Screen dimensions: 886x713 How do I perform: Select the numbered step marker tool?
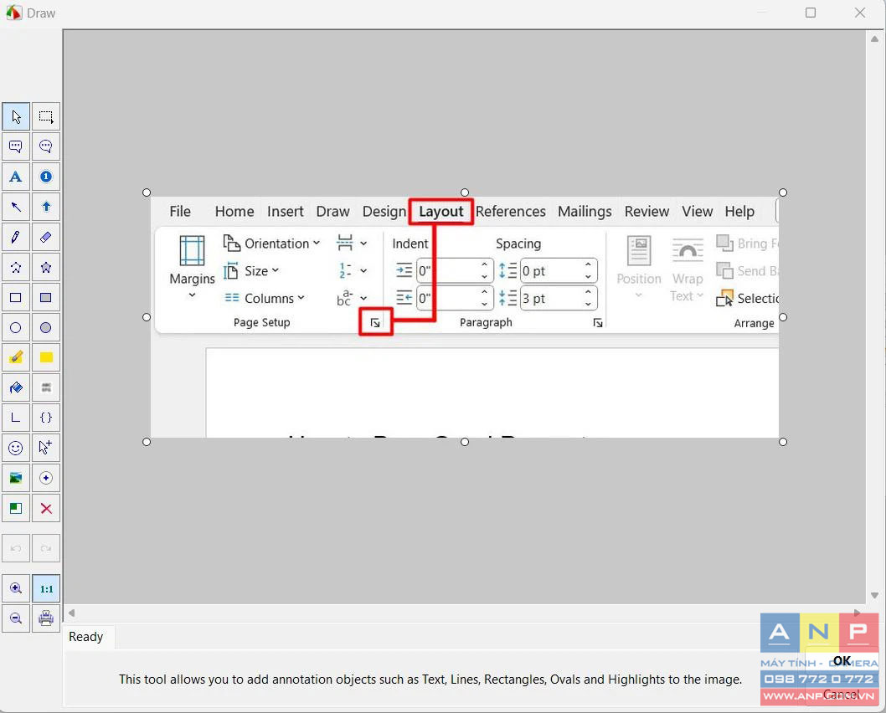46,177
